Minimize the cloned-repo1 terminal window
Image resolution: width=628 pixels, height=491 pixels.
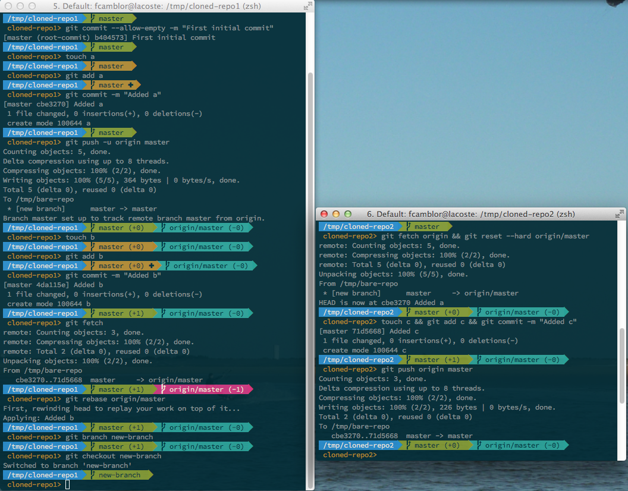(20, 6)
